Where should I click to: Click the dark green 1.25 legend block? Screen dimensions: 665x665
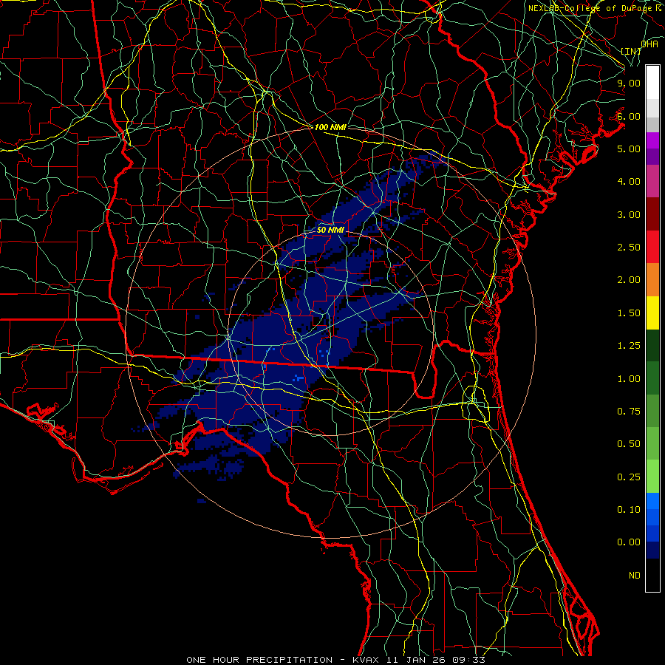pyautogui.click(x=652, y=346)
